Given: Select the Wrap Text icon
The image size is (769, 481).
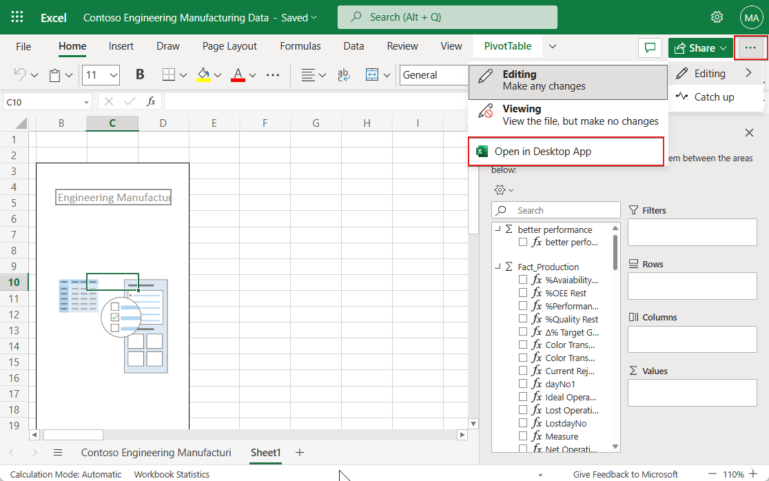Looking at the screenshot, I should 343,74.
